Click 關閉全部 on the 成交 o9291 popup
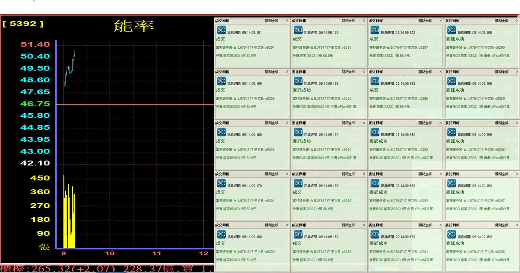Screen dimensions: 520x273 pyautogui.click(x=272, y=174)
